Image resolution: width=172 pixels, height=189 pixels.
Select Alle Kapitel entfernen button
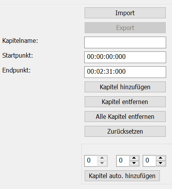pyautogui.click(x=125, y=117)
